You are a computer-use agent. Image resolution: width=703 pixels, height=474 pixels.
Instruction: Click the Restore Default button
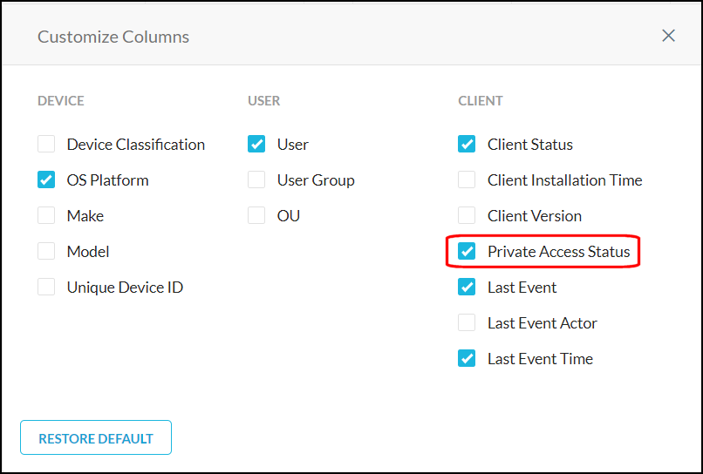[96, 438]
